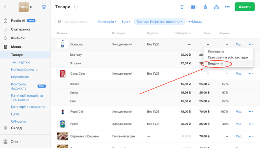Image resolution: width=261 pixels, height=148 pixels.
Task: Expand the Цех filter dropdown
Action: coord(126,22)
